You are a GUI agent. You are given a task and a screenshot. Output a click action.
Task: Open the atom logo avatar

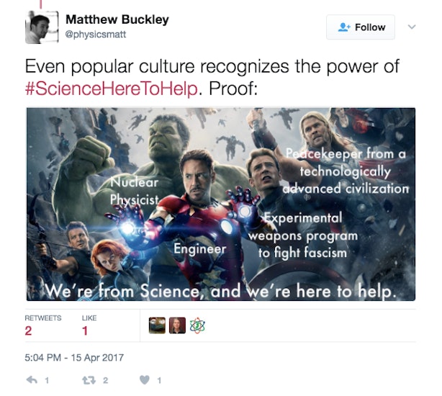(x=197, y=325)
